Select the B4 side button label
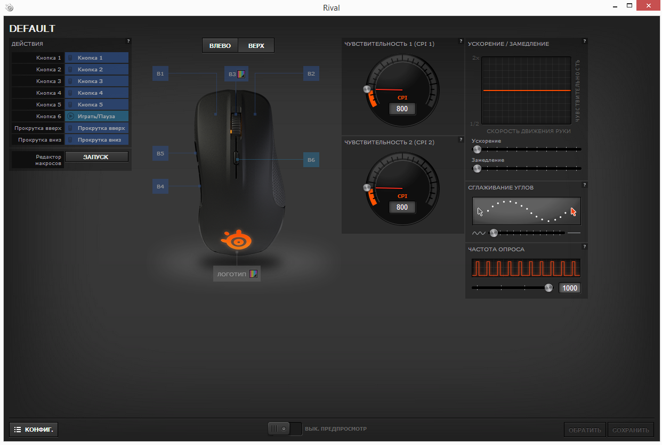662x445 pixels. (160, 187)
